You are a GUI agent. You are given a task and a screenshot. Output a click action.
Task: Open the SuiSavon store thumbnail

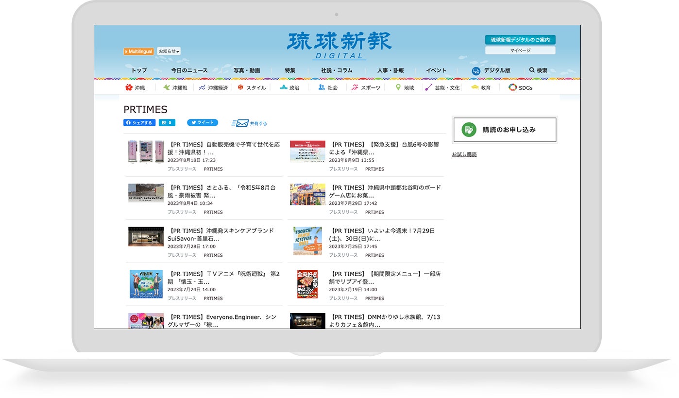pyautogui.click(x=146, y=236)
